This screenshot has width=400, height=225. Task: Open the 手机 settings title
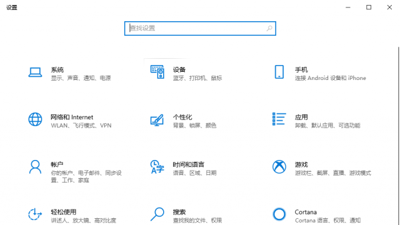coord(301,69)
